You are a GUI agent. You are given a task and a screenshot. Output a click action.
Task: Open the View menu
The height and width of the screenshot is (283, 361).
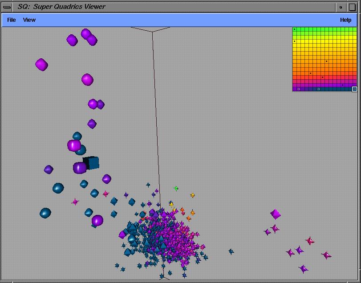(29, 20)
